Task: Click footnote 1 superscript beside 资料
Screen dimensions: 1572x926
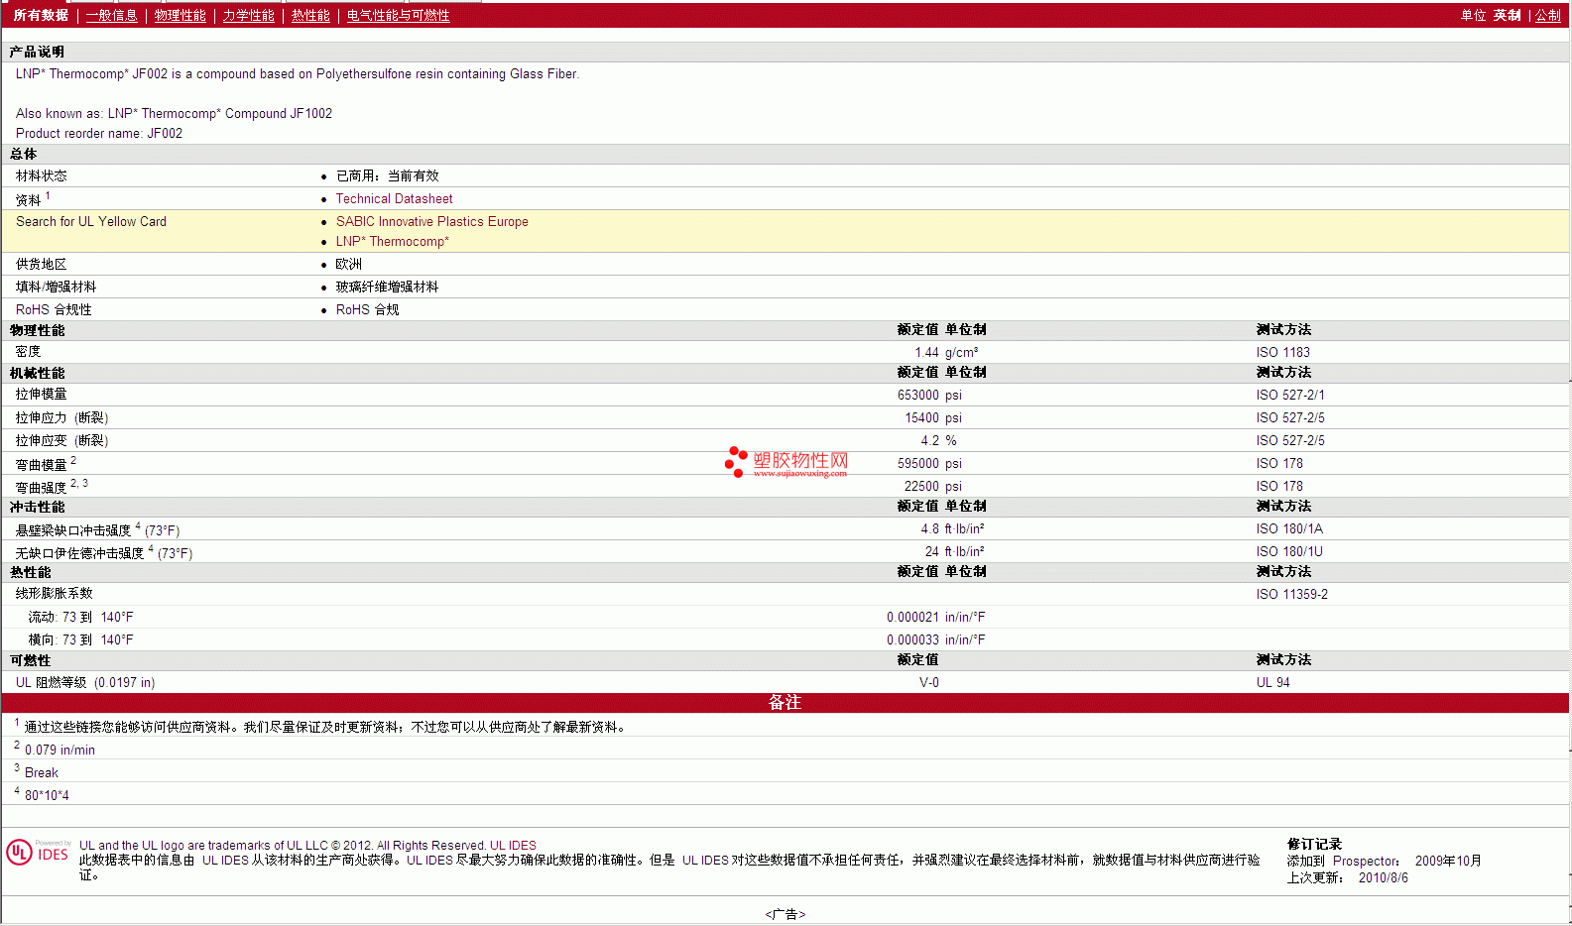Action: click(48, 196)
